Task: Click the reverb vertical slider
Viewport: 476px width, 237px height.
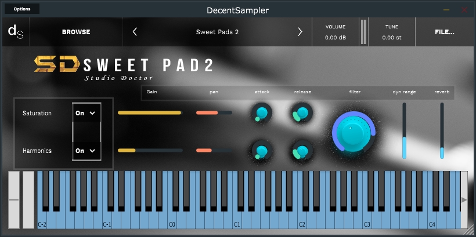Action: [442, 130]
